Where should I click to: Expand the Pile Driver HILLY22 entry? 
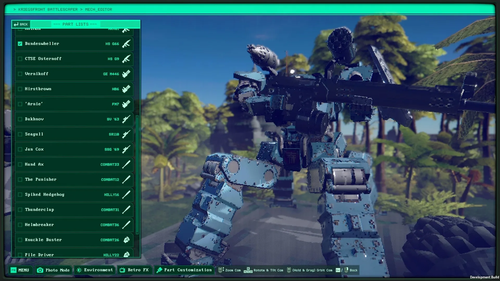tap(74, 254)
